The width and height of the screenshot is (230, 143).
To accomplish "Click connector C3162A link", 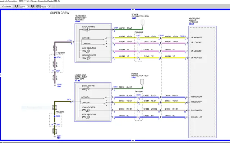I will coord(183,37).
